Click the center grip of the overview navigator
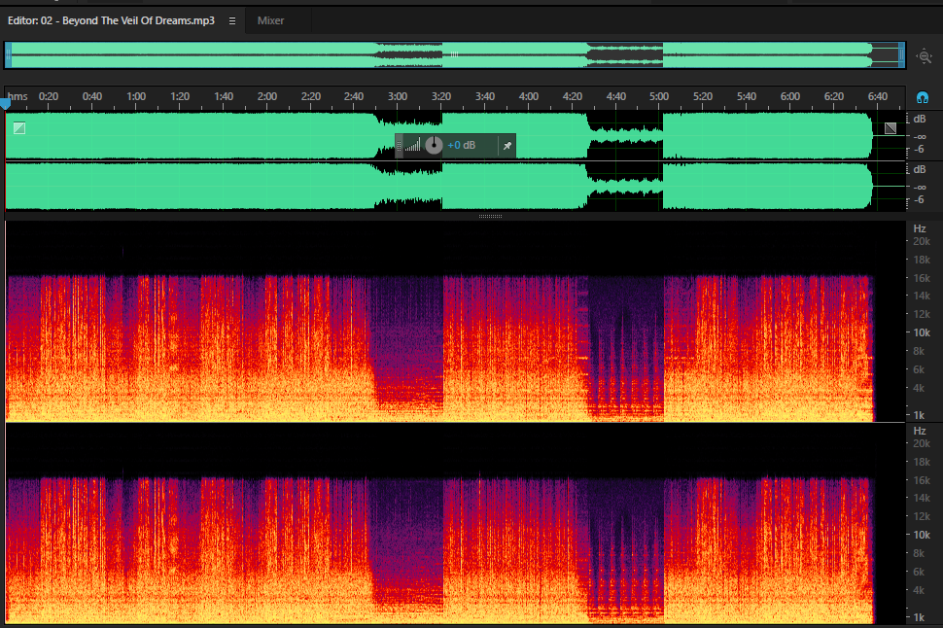943x628 pixels. (455, 54)
